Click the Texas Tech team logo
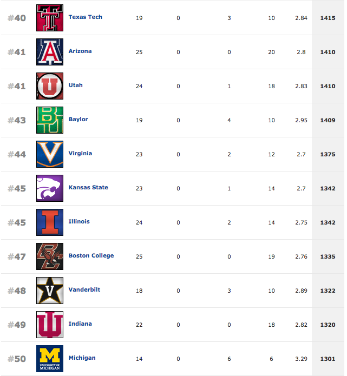The image size is (347, 376). click(50, 18)
